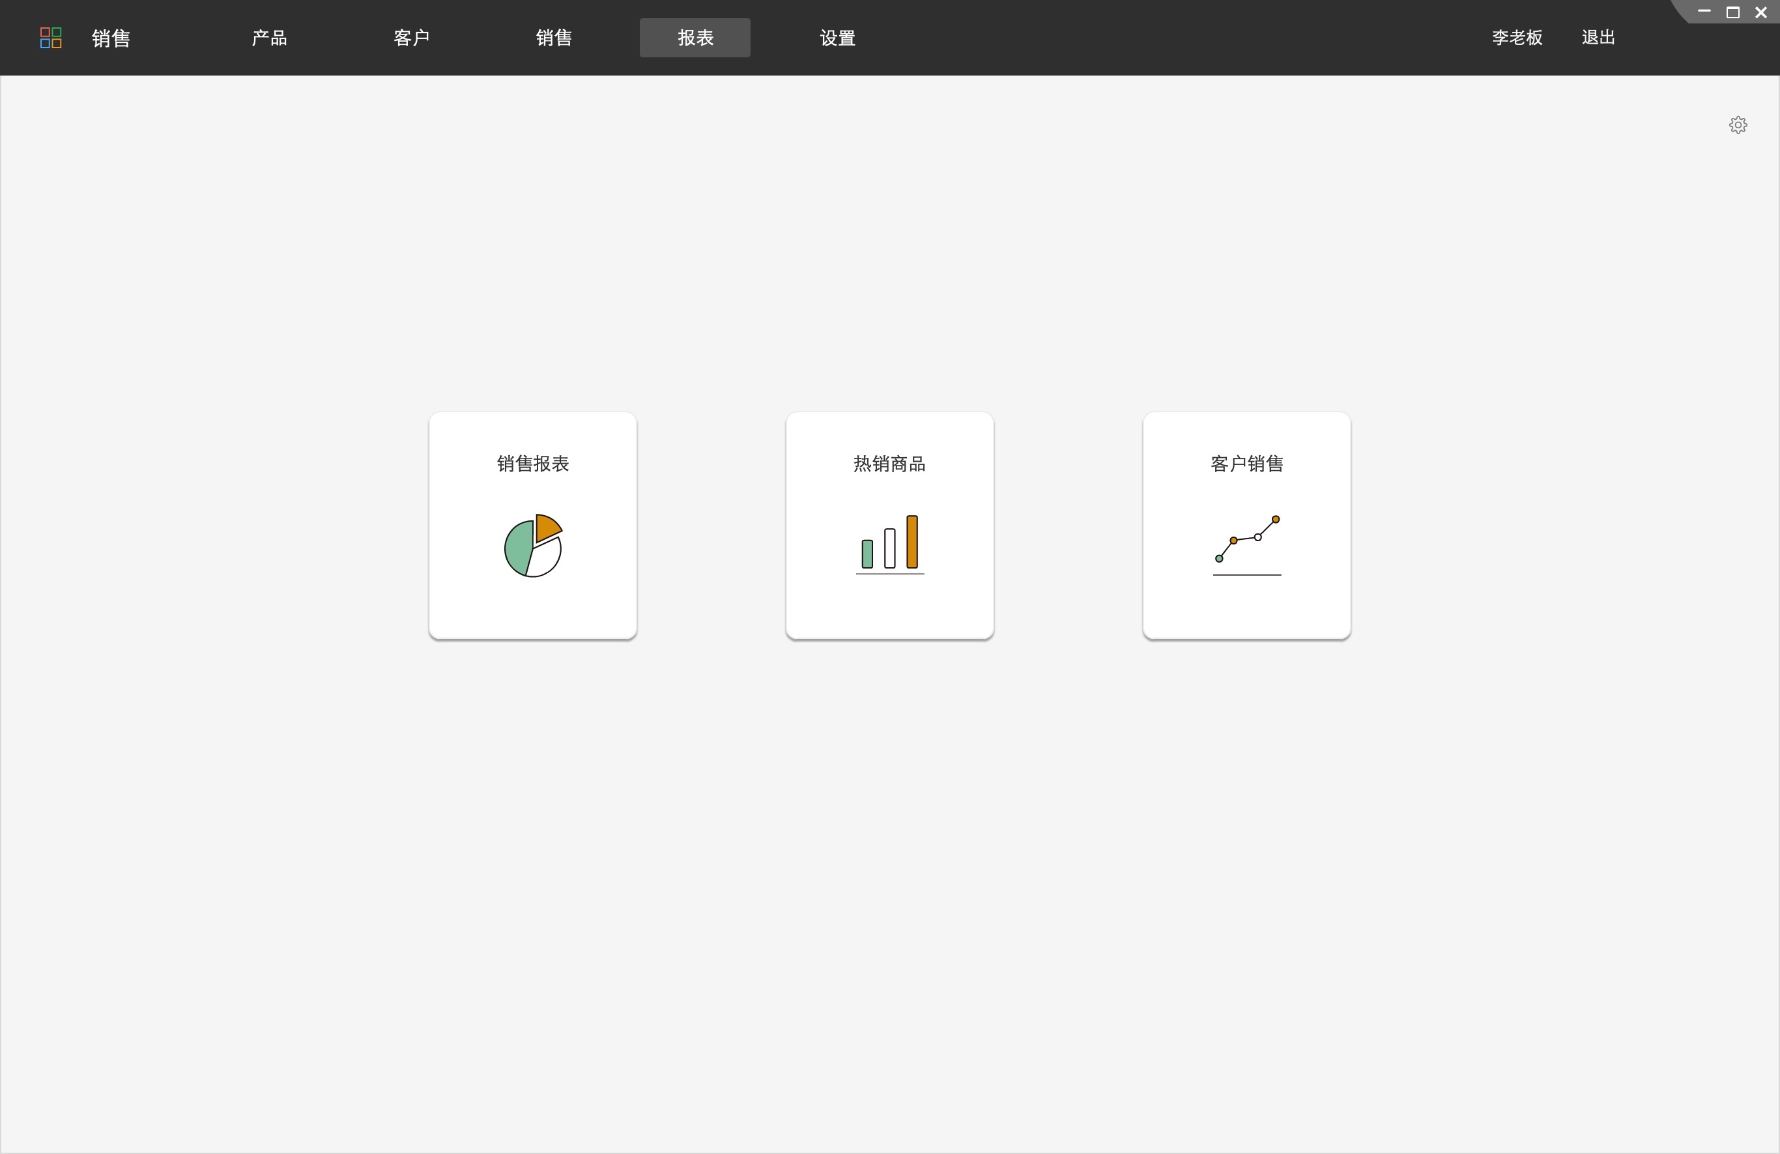Open the 客户销售 card title

1247,464
